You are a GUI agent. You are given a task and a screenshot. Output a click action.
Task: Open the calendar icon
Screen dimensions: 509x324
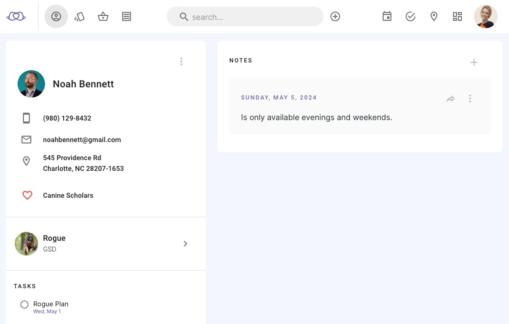coord(387,17)
